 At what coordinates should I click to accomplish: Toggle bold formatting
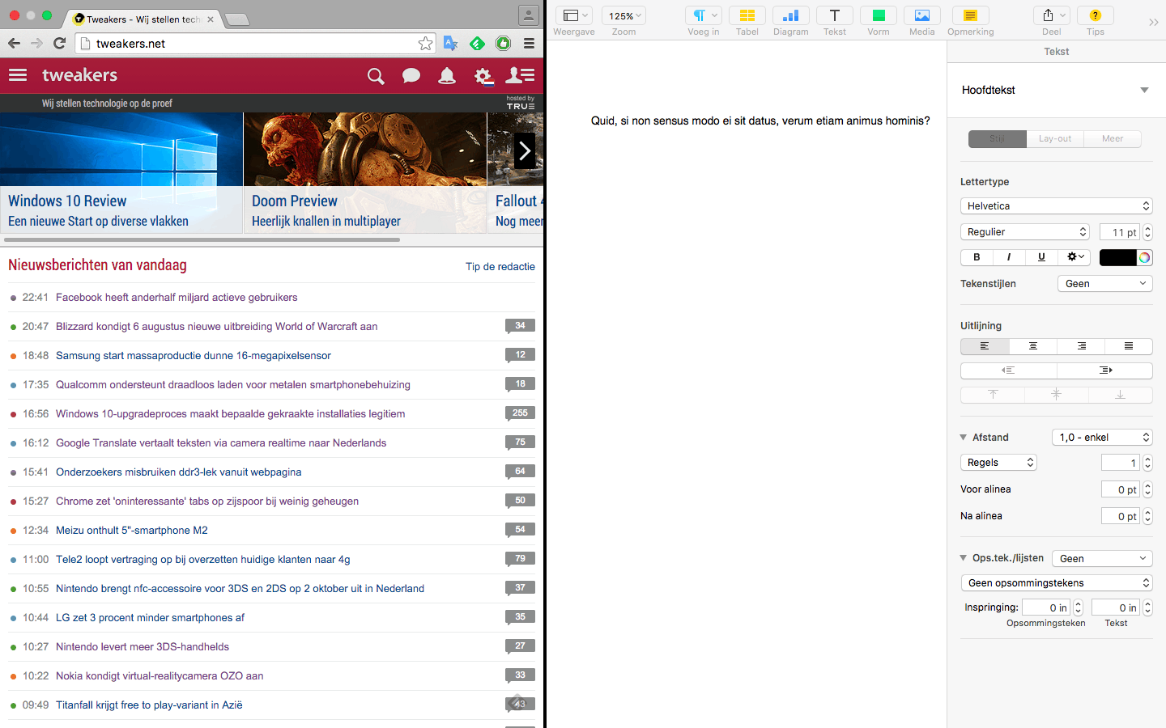tap(976, 256)
